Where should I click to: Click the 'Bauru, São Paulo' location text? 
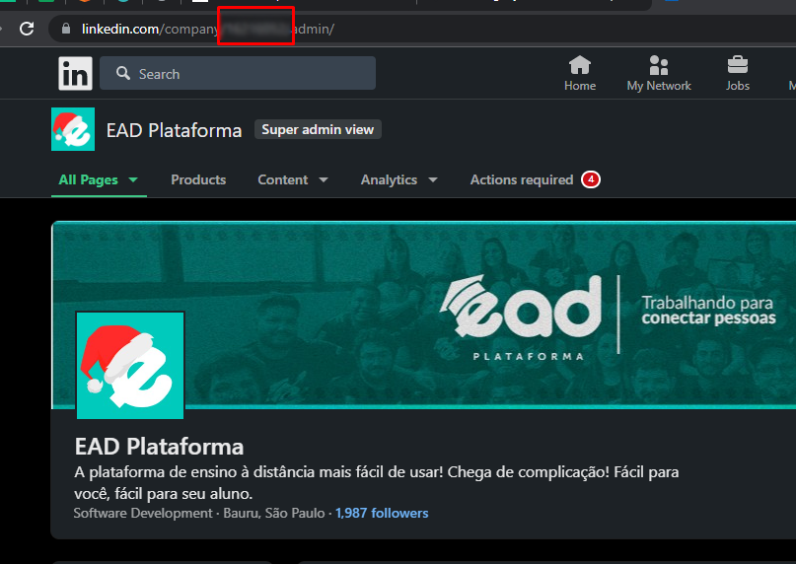[x=274, y=514]
